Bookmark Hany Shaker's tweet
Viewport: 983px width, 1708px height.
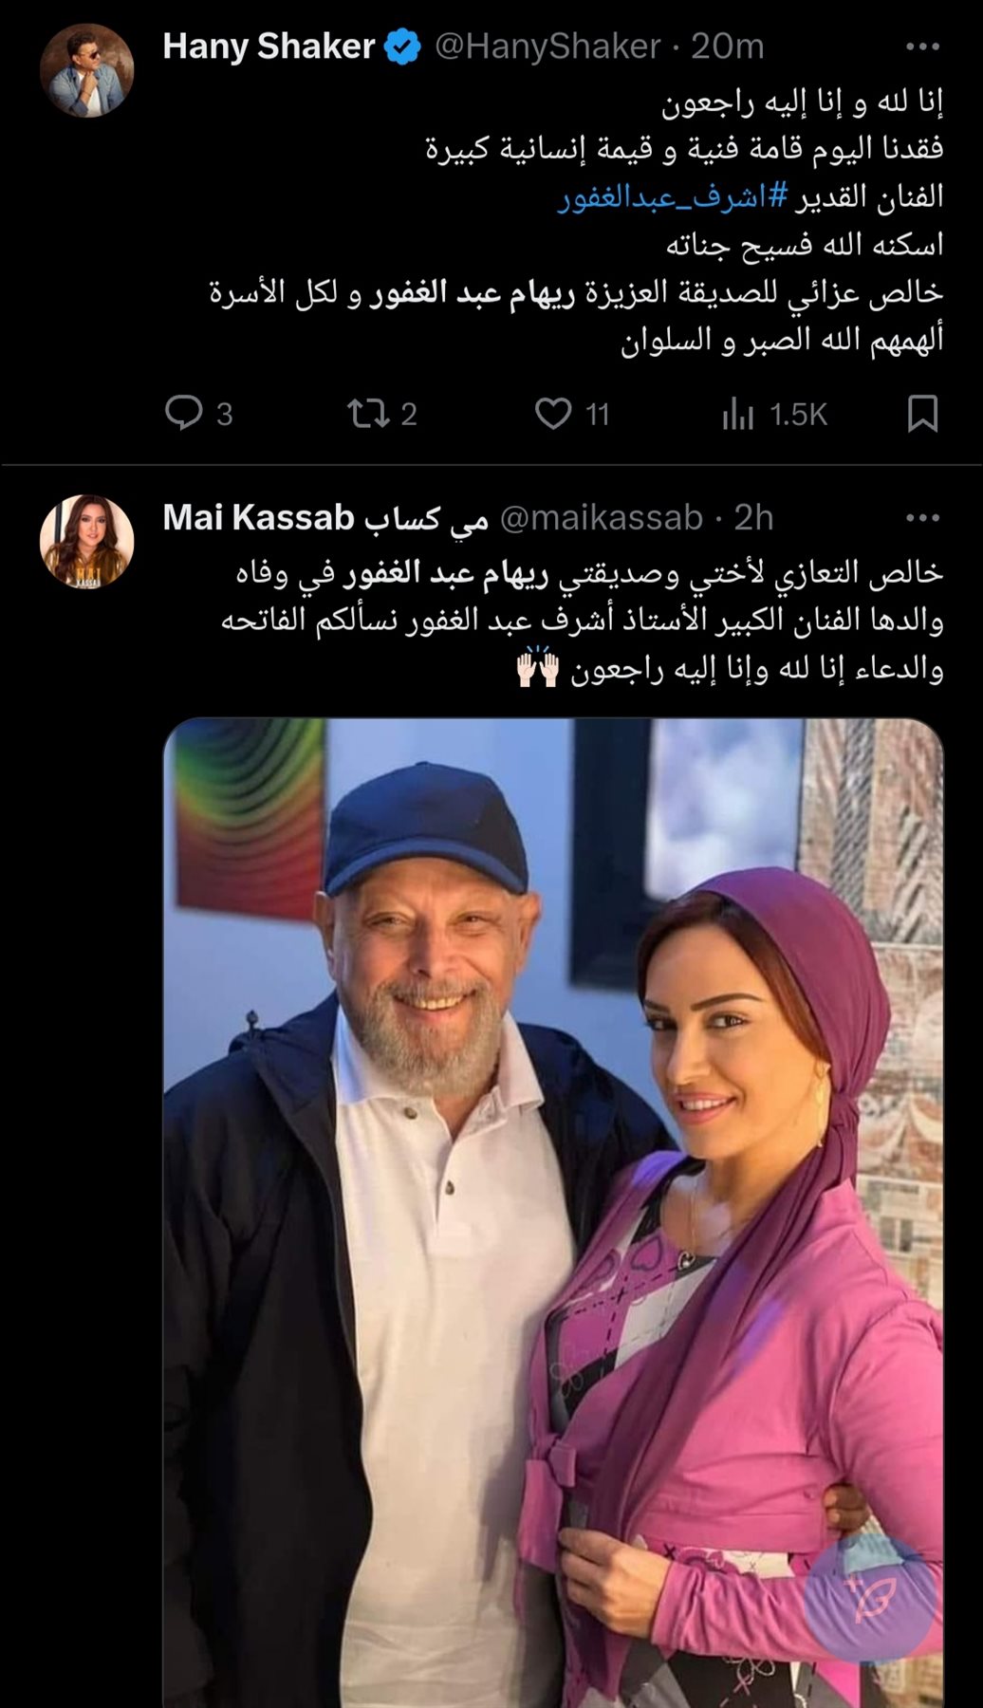point(922,414)
